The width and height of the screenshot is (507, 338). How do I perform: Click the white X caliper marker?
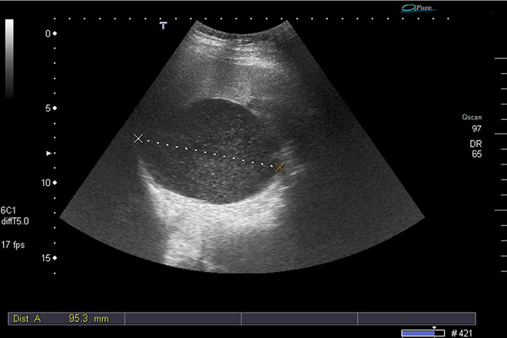coord(138,138)
